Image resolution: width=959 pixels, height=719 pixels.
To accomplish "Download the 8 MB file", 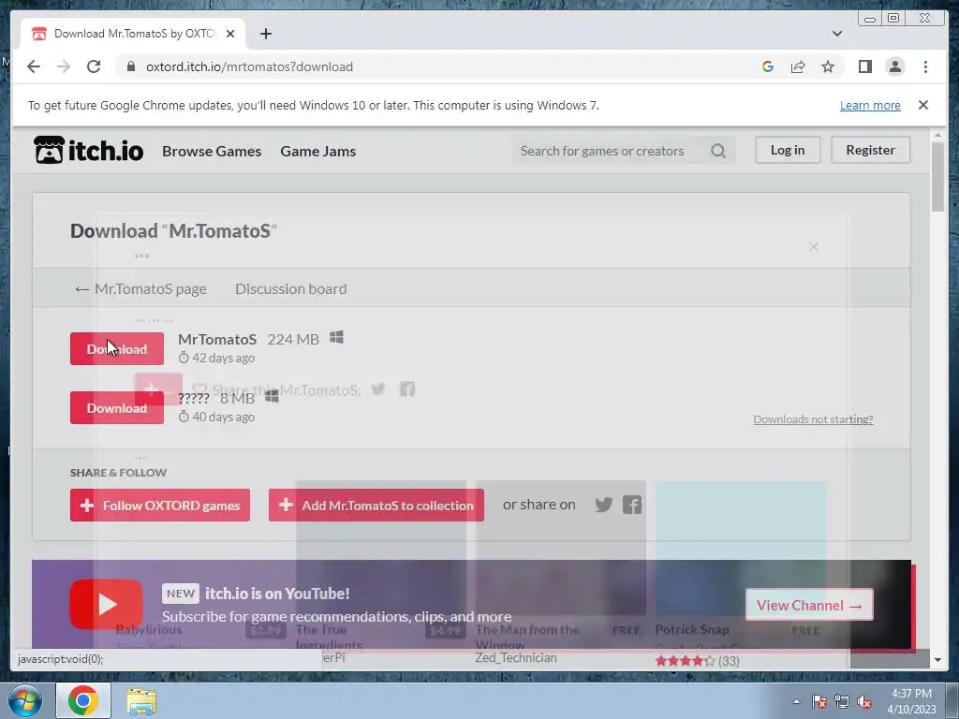I will 117,408.
